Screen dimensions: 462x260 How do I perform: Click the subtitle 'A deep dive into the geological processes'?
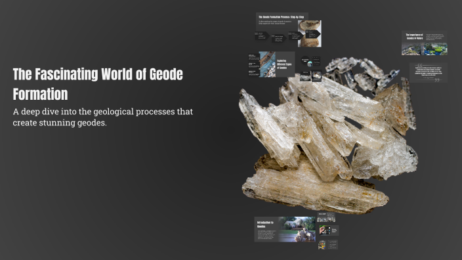pyautogui.click(x=103, y=117)
